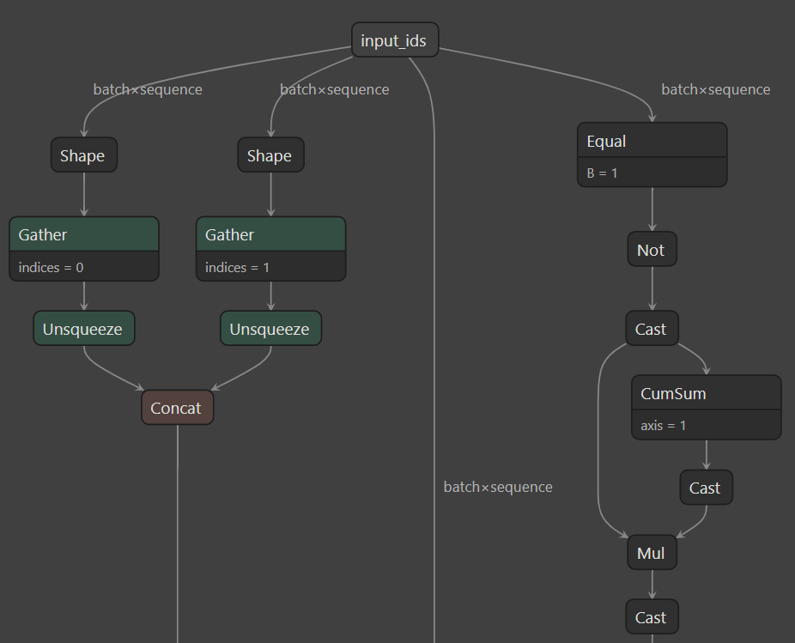Viewport: 795px width, 643px height.
Task: Click the Equal node with B = 1
Action: [x=652, y=141]
